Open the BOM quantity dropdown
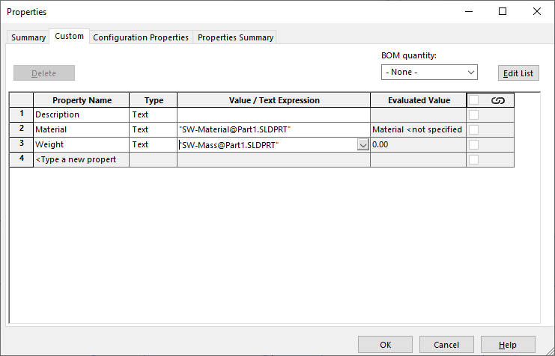The height and width of the screenshot is (356, 555). click(429, 73)
